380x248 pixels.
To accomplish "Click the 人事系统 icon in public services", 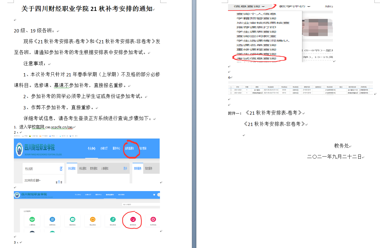I will coord(32,219).
